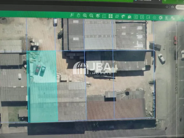
Task: Click the circle target location icon
Action: coord(154,17)
